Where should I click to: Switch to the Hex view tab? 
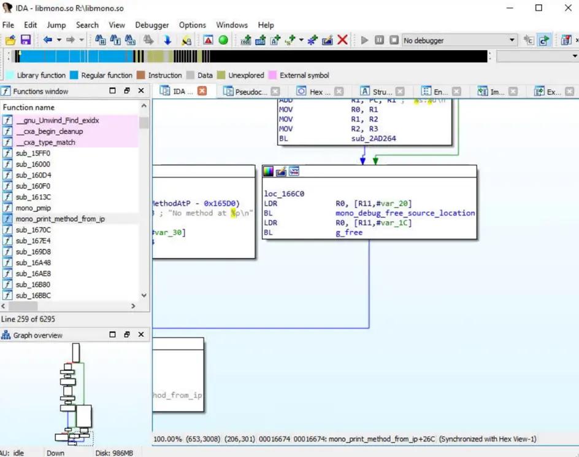coord(316,92)
